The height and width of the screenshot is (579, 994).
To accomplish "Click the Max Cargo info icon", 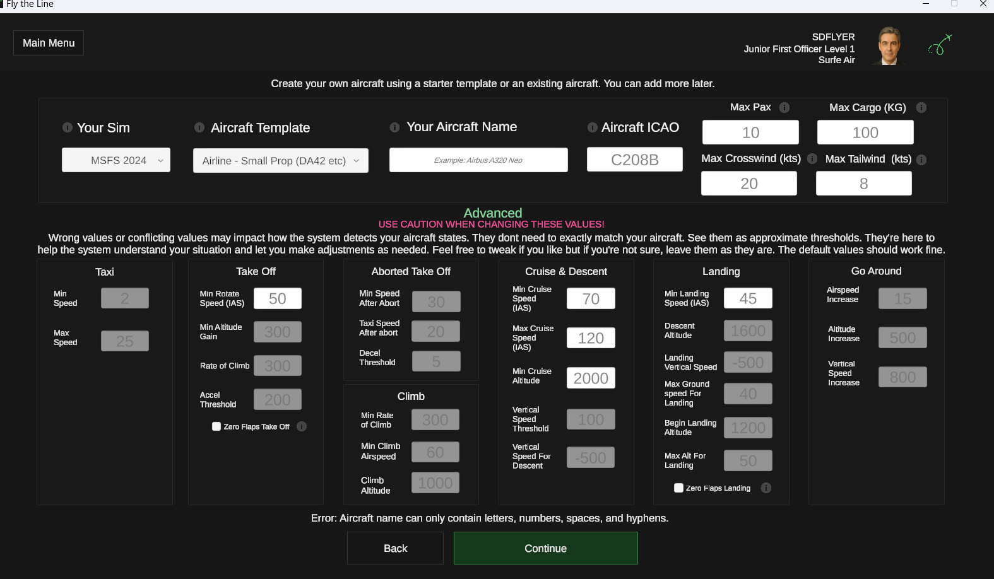I will pyautogui.click(x=921, y=108).
